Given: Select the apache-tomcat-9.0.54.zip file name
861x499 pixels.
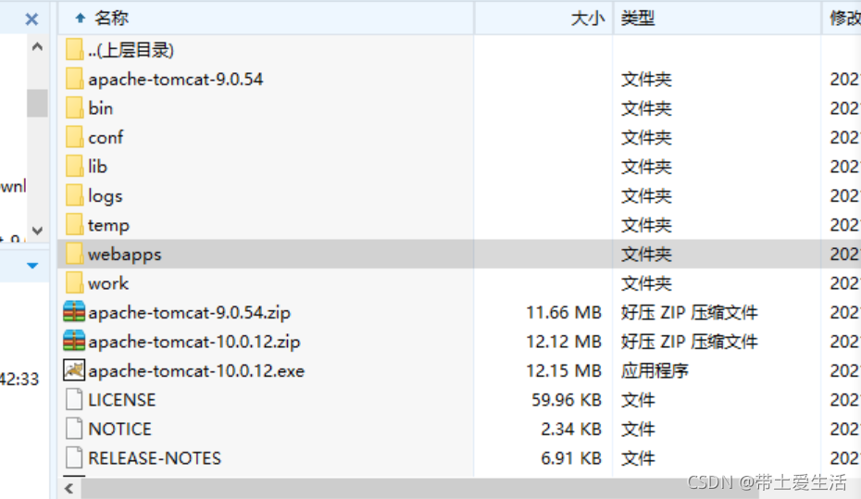Looking at the screenshot, I should coord(190,312).
